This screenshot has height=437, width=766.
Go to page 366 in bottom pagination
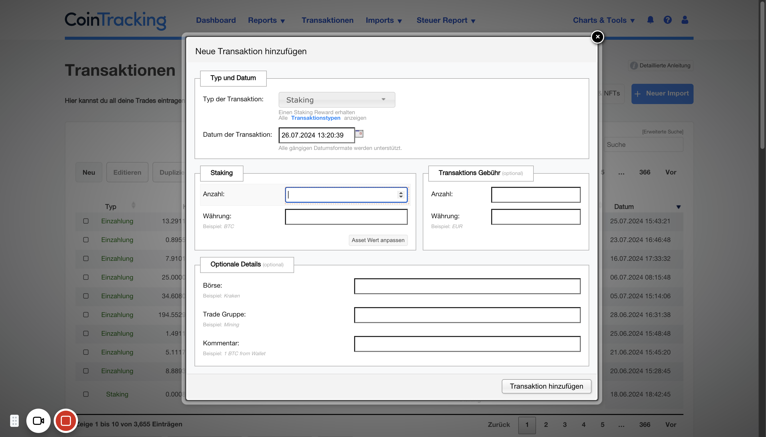point(644,425)
